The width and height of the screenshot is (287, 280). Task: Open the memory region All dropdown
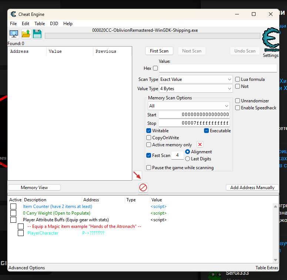click(x=188, y=106)
